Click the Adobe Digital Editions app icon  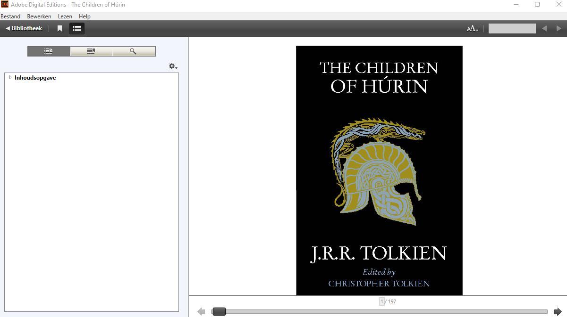5,4
